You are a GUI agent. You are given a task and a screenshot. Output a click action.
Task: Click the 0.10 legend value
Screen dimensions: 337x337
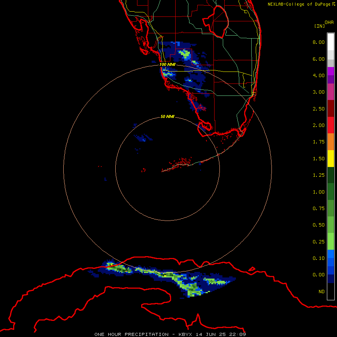click(x=319, y=258)
